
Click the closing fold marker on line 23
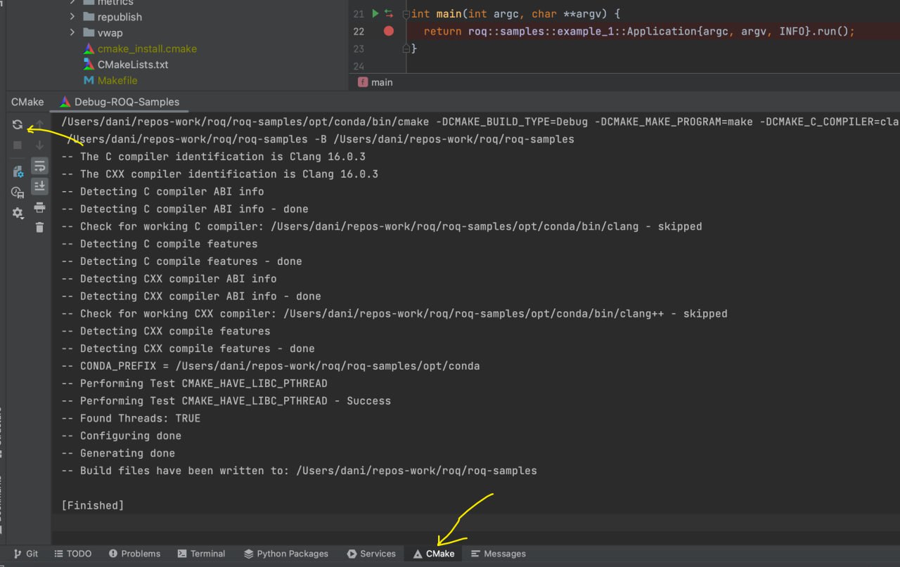coord(406,48)
